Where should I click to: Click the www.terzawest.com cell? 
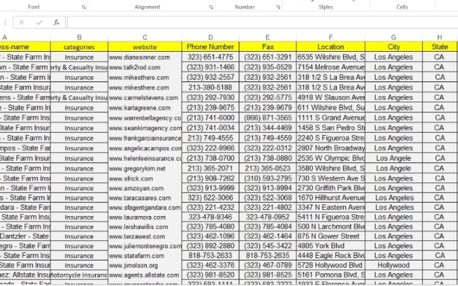pyautogui.click(x=145, y=236)
